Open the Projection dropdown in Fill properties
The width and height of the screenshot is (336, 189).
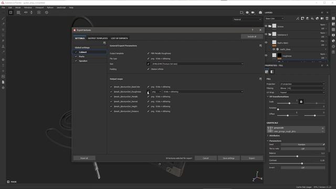point(302,84)
